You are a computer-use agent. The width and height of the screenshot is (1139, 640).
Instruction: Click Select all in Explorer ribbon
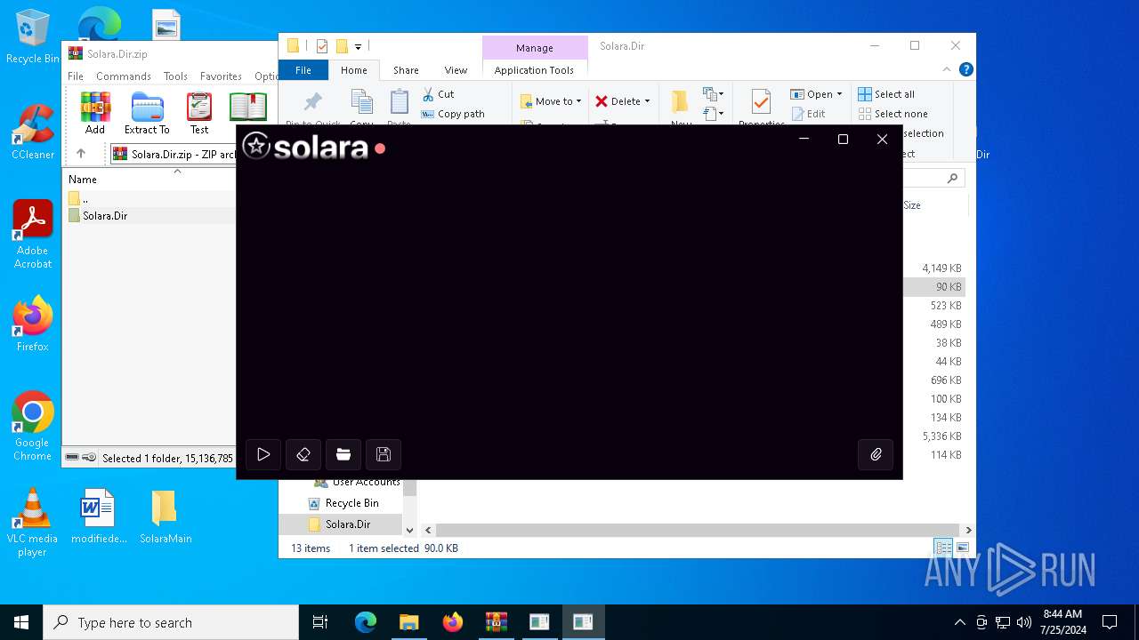coord(886,94)
